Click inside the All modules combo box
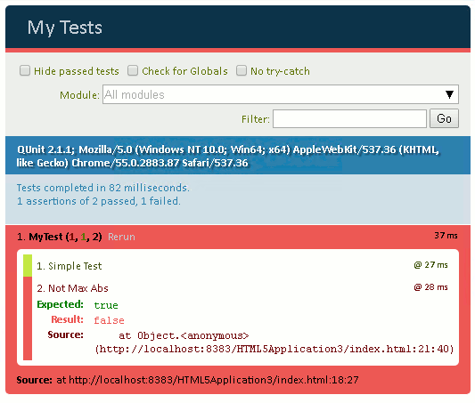475x403 pixels. [x=281, y=94]
